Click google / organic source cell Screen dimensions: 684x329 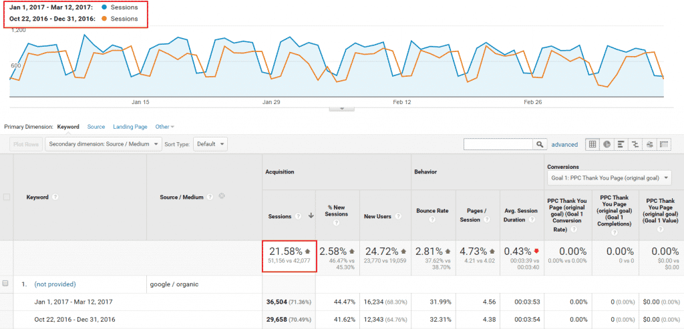(x=174, y=284)
